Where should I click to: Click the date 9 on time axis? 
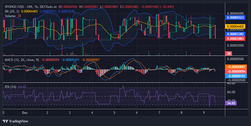click(204, 113)
